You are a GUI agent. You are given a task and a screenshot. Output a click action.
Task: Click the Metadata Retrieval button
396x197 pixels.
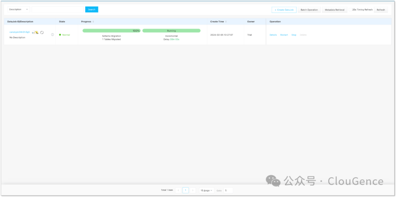334,10
